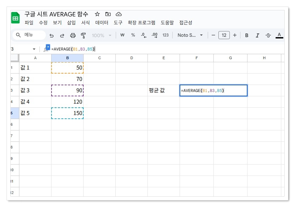Select row 5 header
Image resolution: width=295 pixels, height=207 pixels.
click(x=15, y=113)
